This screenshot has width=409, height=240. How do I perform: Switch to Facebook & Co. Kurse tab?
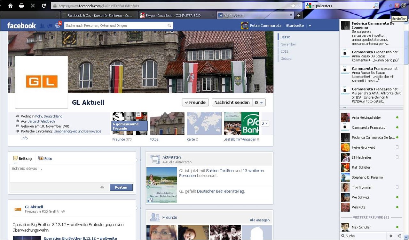pos(99,15)
